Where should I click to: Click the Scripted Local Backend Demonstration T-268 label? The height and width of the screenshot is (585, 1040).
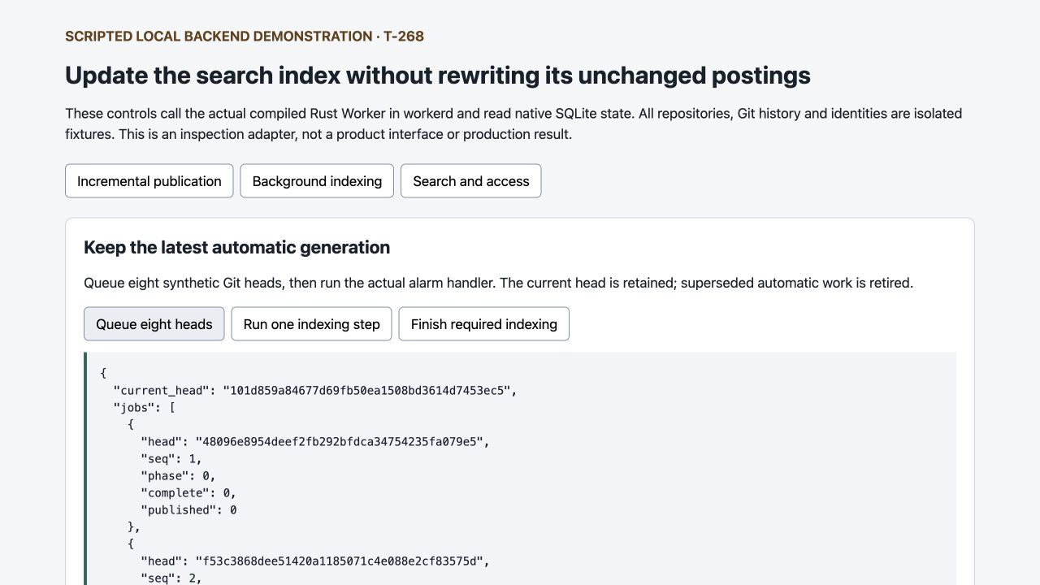click(x=245, y=37)
